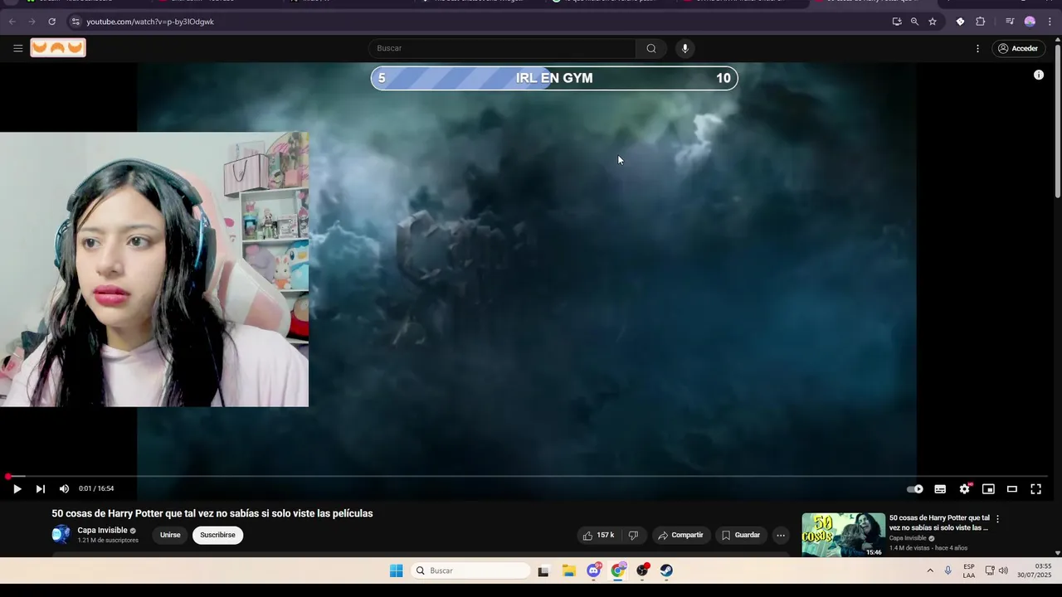Screen dimensions: 1062x597
Task: Click the install/cast icon in address bar
Action: [897, 22]
